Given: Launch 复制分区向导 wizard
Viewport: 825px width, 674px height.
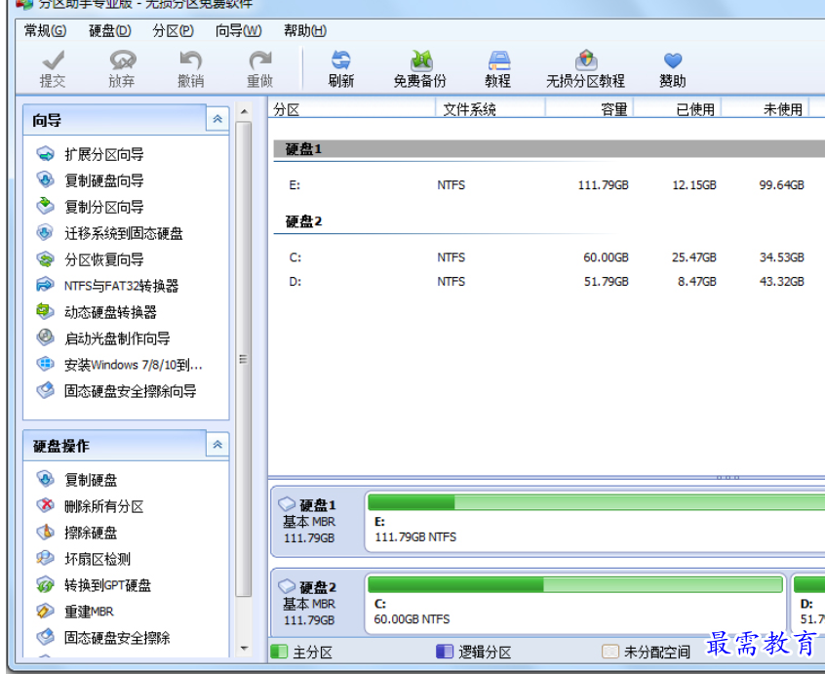Looking at the screenshot, I should tap(90, 207).
